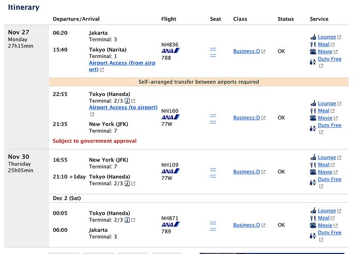357x254 pixels.
Task: Open the Movie link for flight NH871
Action: click(325, 226)
